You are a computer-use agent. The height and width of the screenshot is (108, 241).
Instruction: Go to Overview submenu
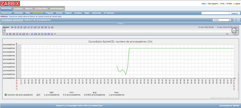pos(18,13)
